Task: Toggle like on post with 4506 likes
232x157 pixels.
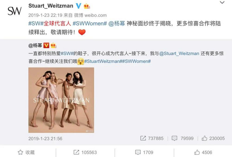Action: pyautogui.click(x=203, y=152)
